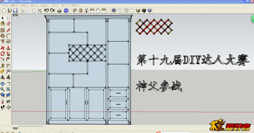Select the Scale tool
Viewport: 254px width, 133px height.
3,59
